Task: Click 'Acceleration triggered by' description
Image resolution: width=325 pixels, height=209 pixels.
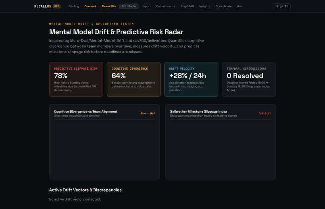Action: click(x=187, y=86)
